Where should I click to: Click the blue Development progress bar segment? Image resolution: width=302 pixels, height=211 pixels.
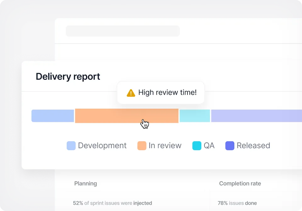[x=53, y=116]
